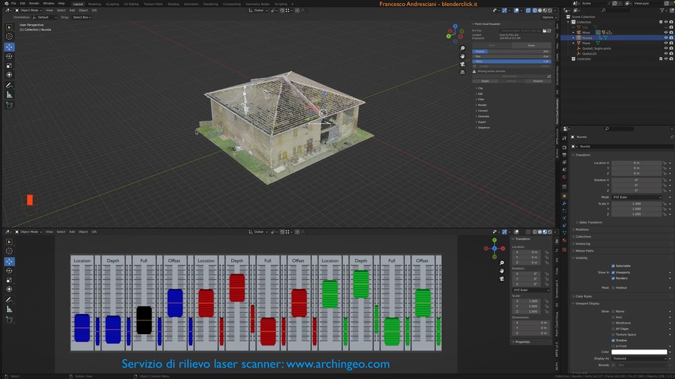Screen dimensions: 675x379
Task: Adjust the Alpha slider in Point Cloud Visualizer
Action: click(512, 62)
